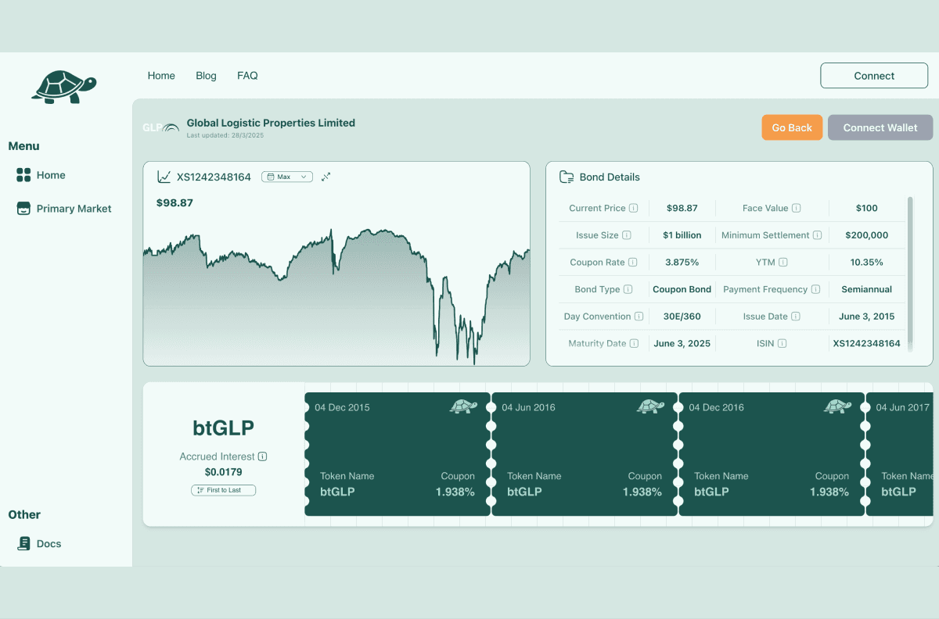Expand the chart with the fullscreen arrows icon
This screenshot has height=619, width=939.
click(x=326, y=177)
